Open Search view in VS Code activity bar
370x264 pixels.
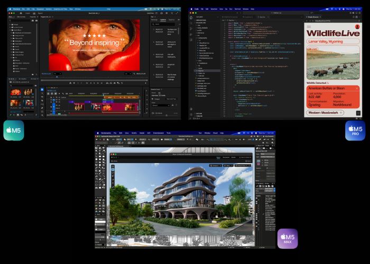click(191, 23)
